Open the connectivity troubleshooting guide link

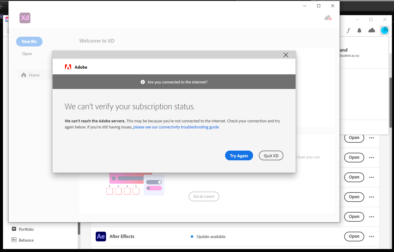click(176, 127)
